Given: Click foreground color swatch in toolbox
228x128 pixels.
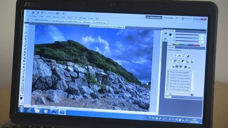Looking at the screenshot, I should 21,98.
